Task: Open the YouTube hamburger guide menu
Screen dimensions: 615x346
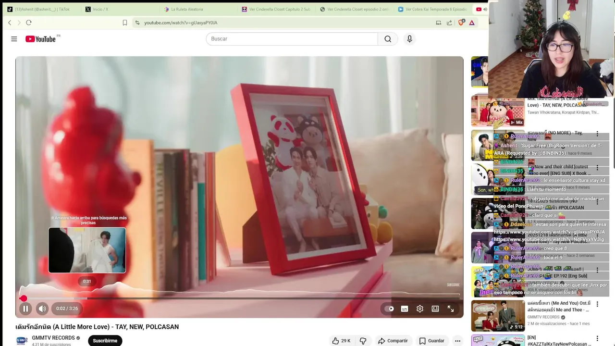Action: coord(14,39)
